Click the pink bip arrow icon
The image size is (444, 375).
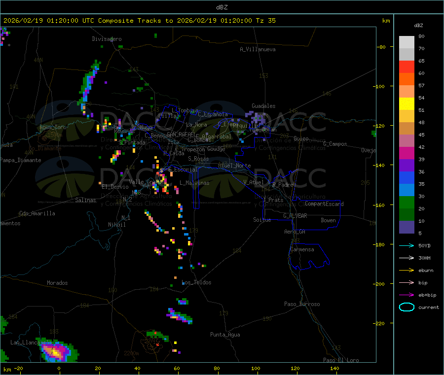tap(407, 282)
